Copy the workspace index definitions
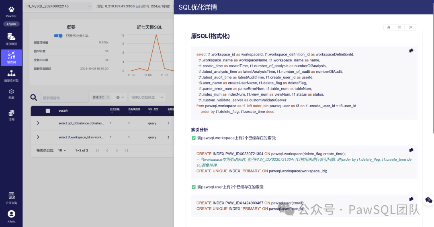This screenshot has width=434, height=227. coord(411,150)
